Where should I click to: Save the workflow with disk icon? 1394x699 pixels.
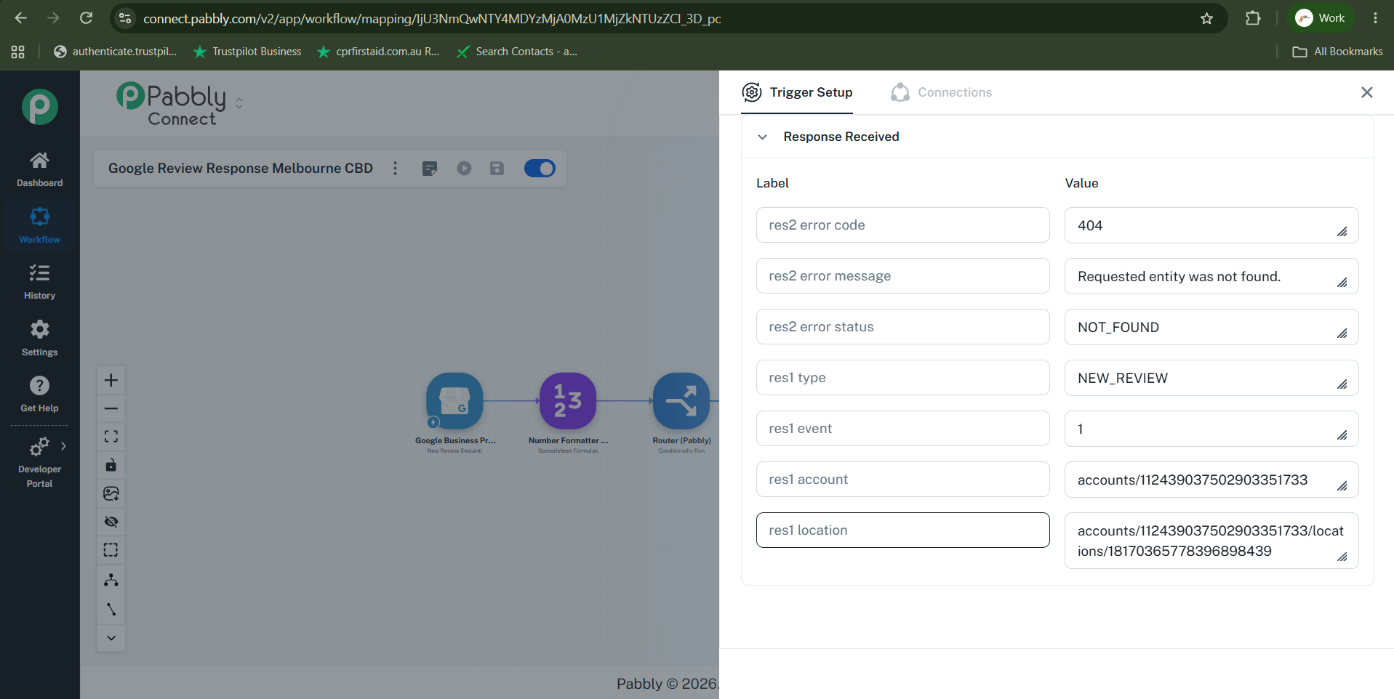pos(497,169)
